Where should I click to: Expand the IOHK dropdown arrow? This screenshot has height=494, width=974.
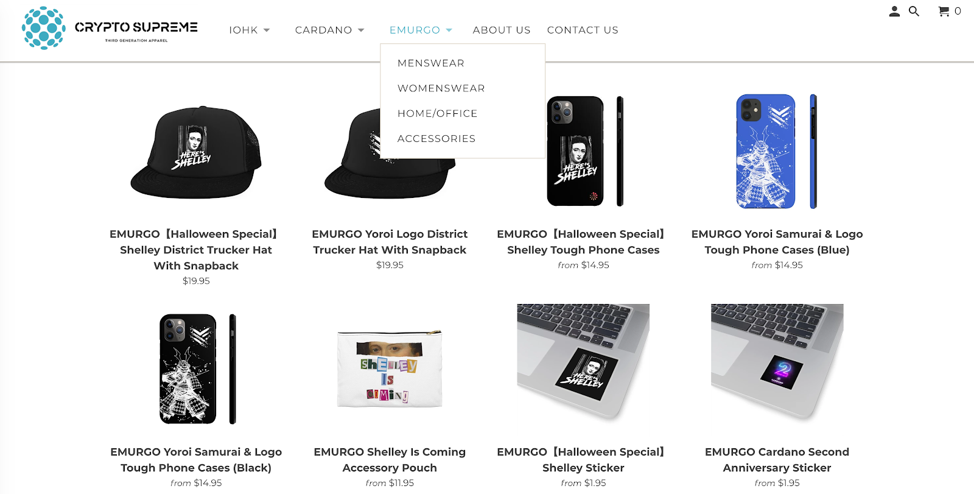pos(267,30)
